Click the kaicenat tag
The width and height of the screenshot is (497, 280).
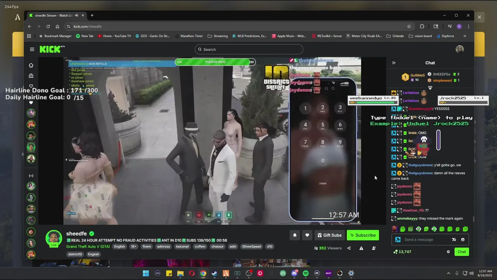(182, 247)
